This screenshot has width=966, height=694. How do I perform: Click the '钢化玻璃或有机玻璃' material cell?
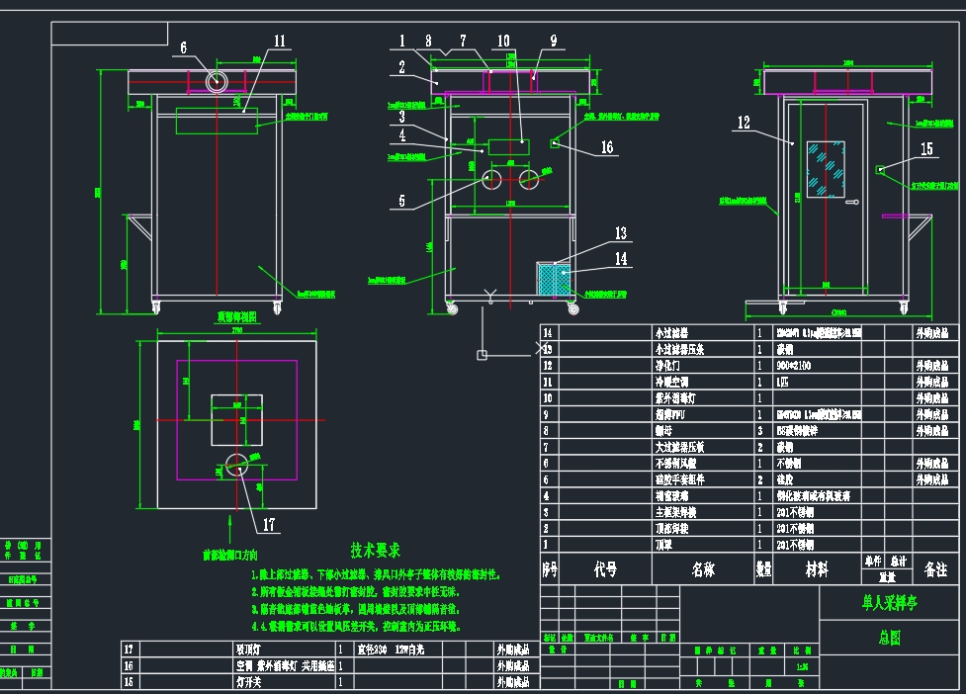813,495
